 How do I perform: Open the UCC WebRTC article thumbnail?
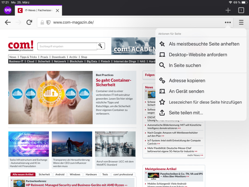click(x=115, y=144)
